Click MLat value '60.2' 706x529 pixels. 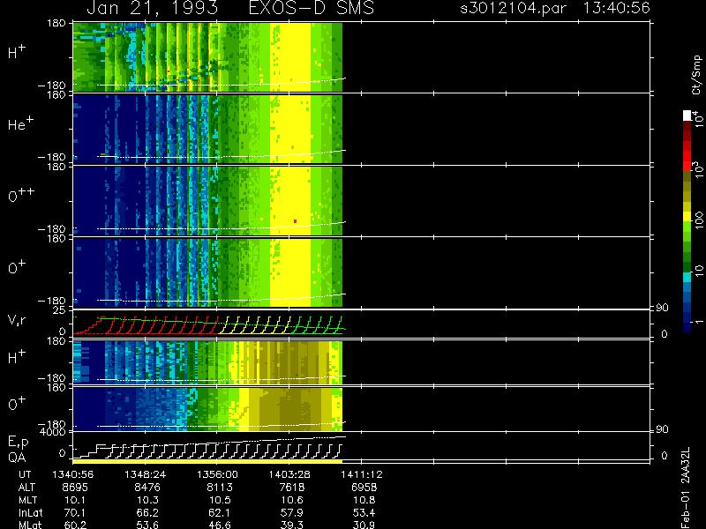click(75, 525)
